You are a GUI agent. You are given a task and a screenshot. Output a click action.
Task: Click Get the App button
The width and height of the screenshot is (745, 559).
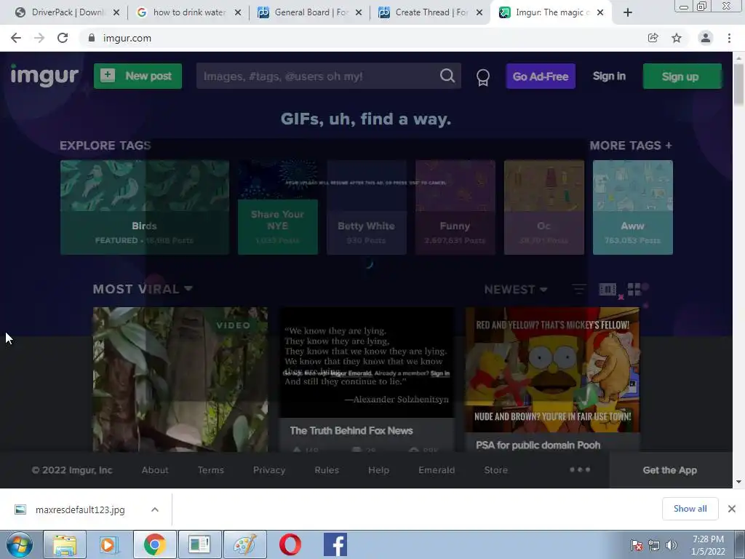coord(670,470)
